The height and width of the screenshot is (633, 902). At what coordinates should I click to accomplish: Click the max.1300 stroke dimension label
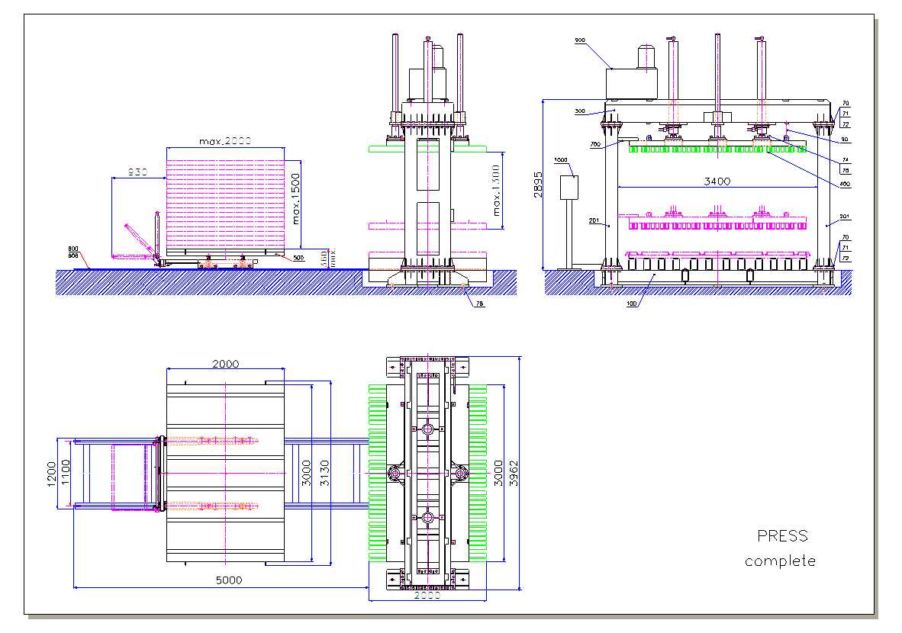click(498, 190)
